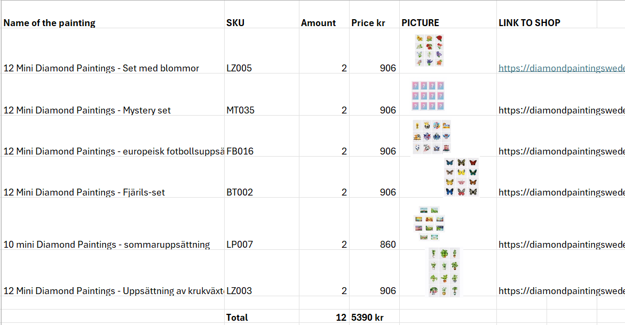Click the summer set thumbnail image

[430, 223]
